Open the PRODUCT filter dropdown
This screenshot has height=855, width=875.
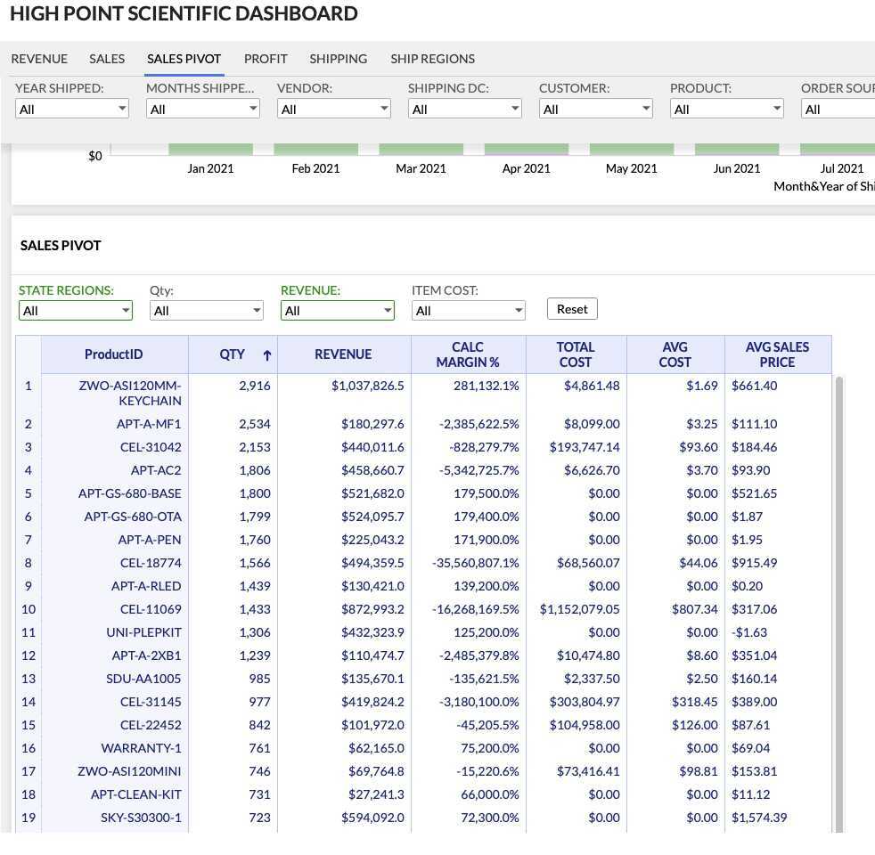point(726,109)
